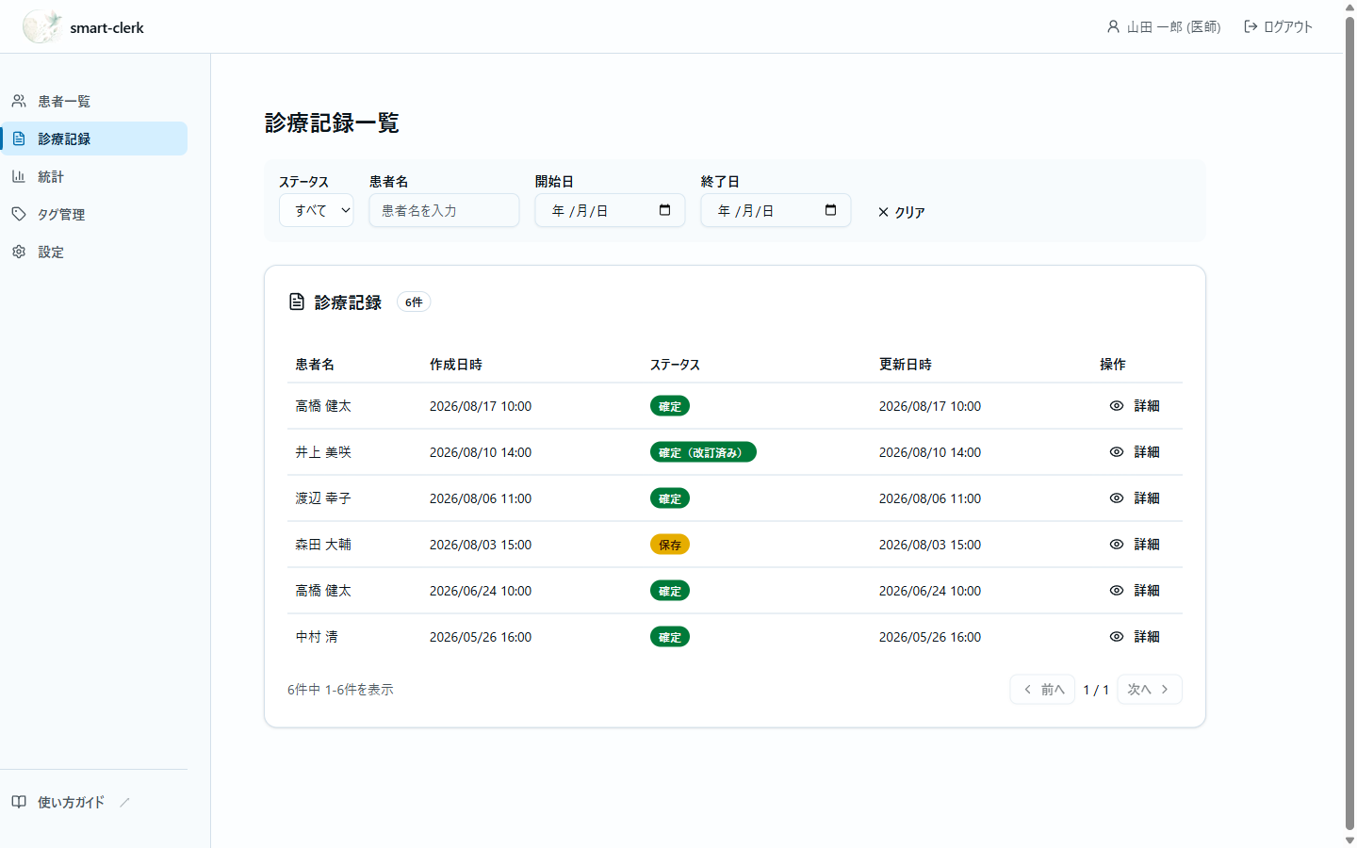Click the クリア filter button
The width and height of the screenshot is (1357, 848).
click(x=901, y=212)
